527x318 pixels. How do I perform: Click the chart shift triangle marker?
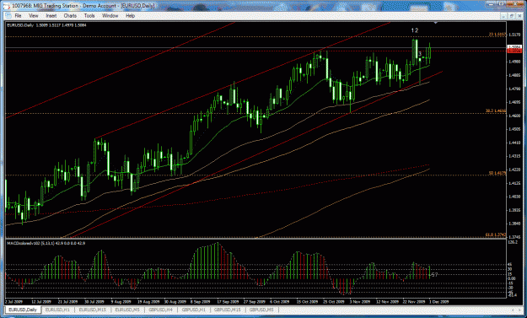[436, 23]
